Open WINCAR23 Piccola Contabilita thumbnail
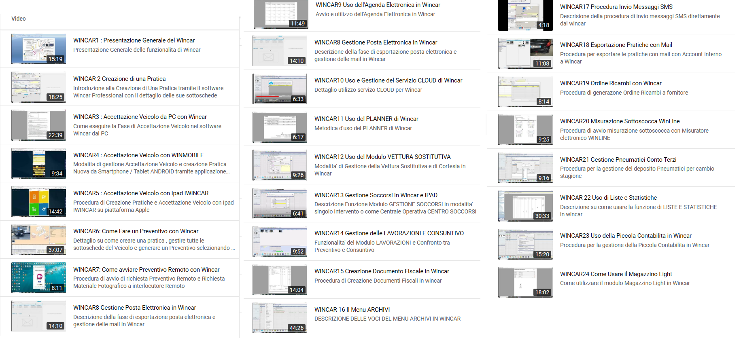Viewport: 741px width, 338px height. 525,244
